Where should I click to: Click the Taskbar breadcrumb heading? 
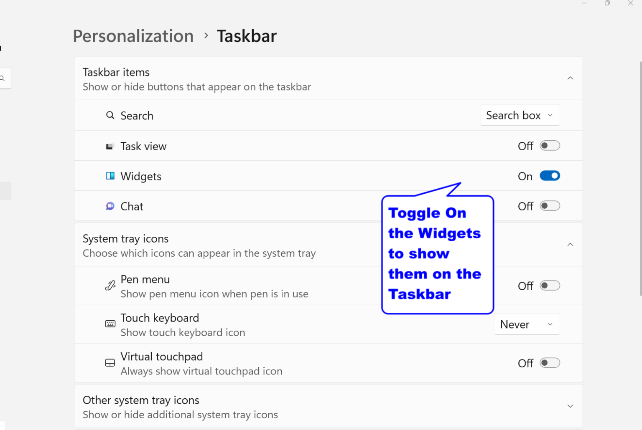pos(247,36)
